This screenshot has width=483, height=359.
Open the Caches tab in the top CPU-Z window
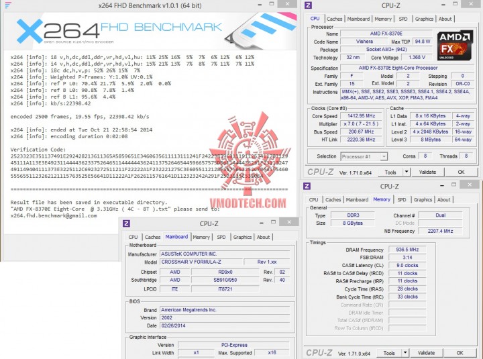pos(334,19)
